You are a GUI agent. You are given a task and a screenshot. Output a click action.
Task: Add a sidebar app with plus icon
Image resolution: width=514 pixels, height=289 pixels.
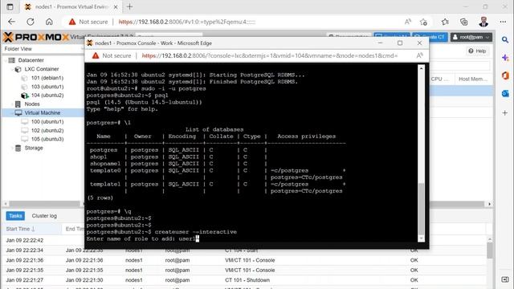point(505,112)
